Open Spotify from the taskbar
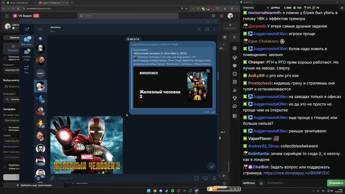The height and width of the screenshot is (194, 345). (172, 191)
